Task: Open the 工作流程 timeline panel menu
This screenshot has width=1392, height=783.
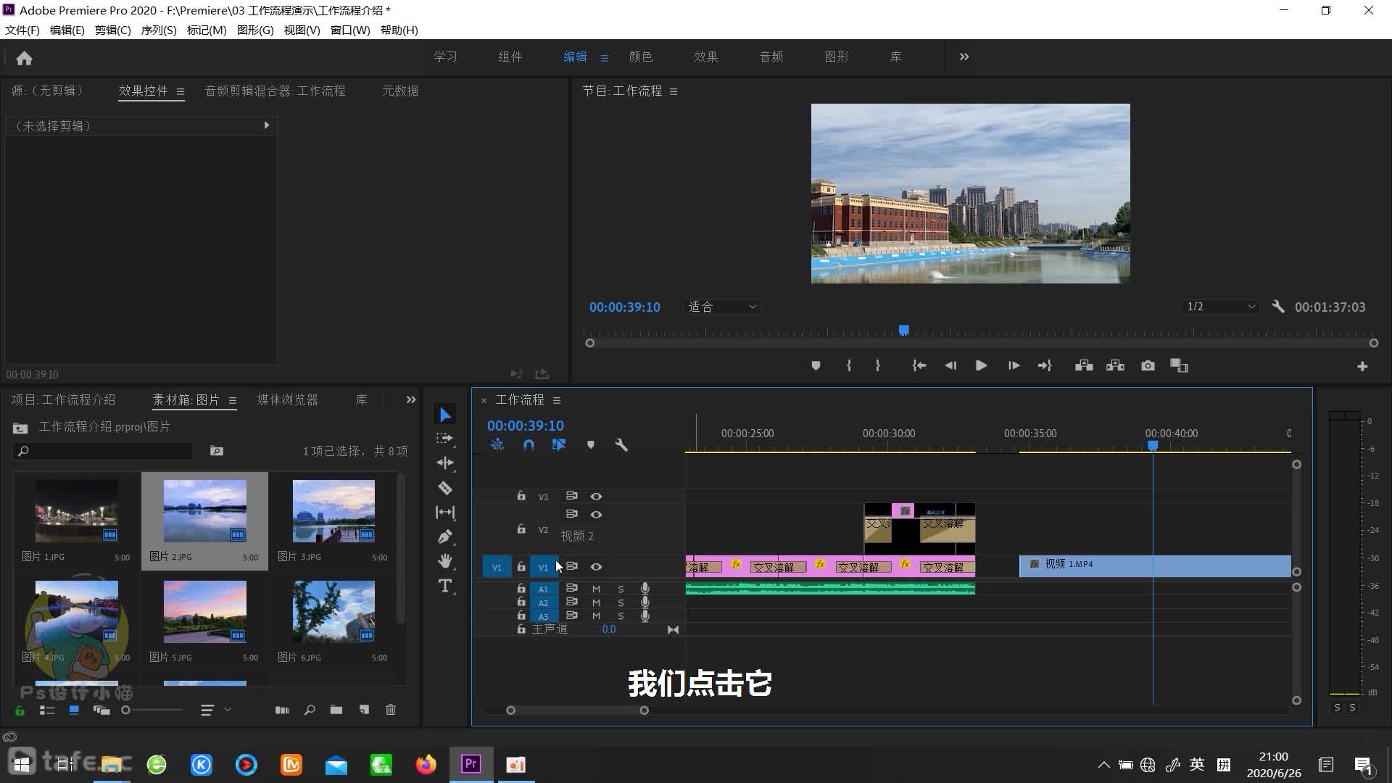Action: click(557, 400)
